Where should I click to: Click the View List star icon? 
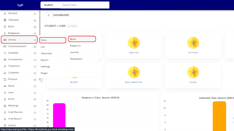coord(134,43)
